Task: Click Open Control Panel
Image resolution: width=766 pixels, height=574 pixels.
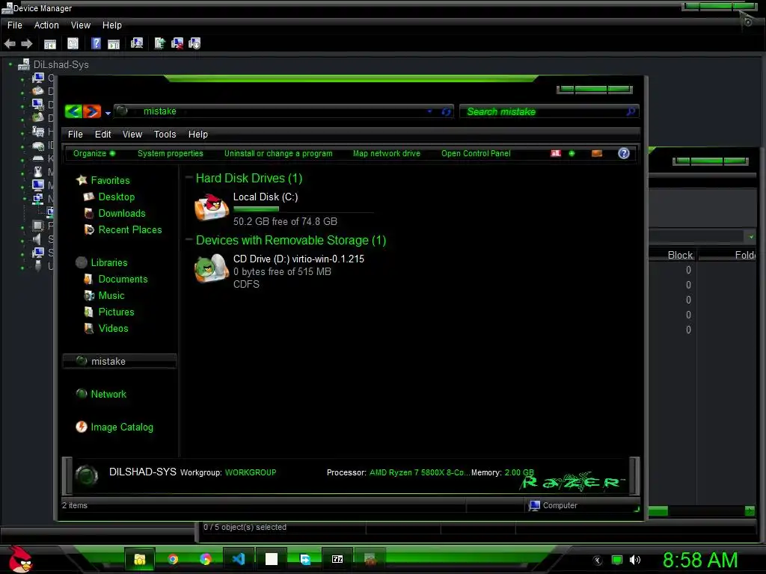Action: click(476, 153)
